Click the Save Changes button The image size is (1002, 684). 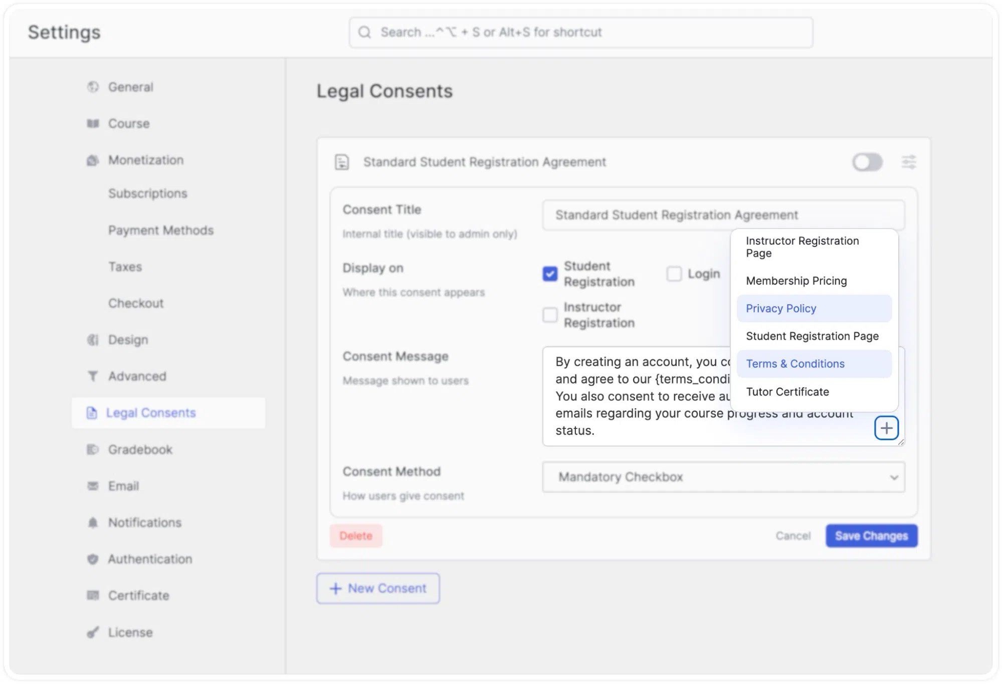coord(871,536)
